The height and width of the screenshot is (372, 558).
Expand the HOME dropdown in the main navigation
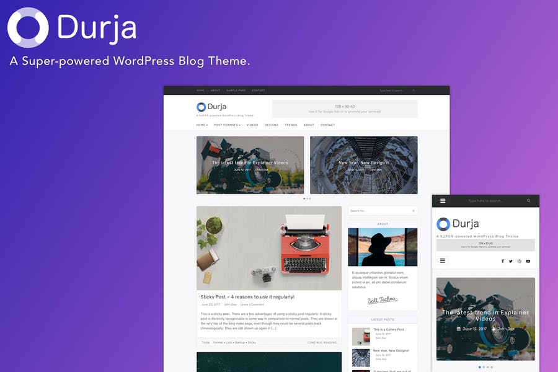[x=202, y=125]
